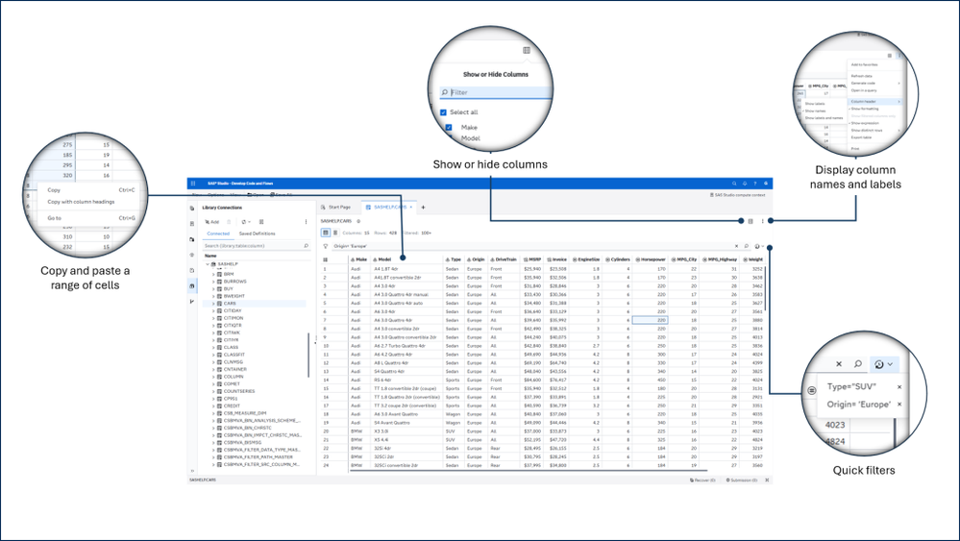The height and width of the screenshot is (541, 960).
Task: Click the filter funnel icon beside the filter field
Action: click(x=325, y=246)
